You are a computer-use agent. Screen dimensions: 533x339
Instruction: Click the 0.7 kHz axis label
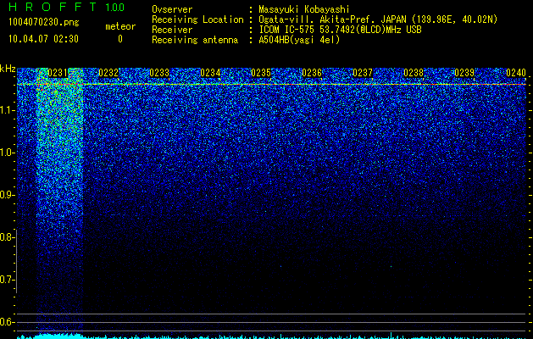coord(7,280)
